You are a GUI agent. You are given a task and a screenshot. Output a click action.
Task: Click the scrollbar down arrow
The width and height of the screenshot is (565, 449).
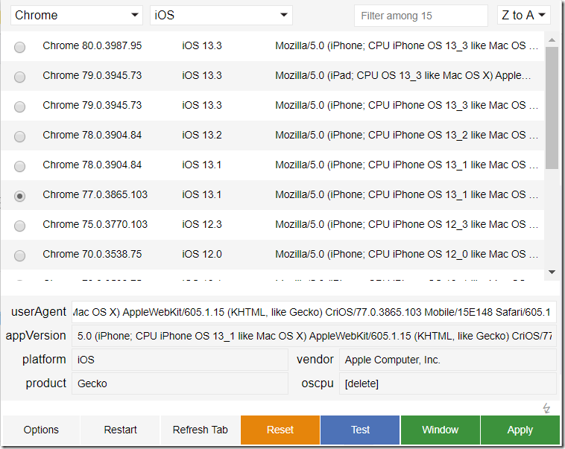coord(552,273)
